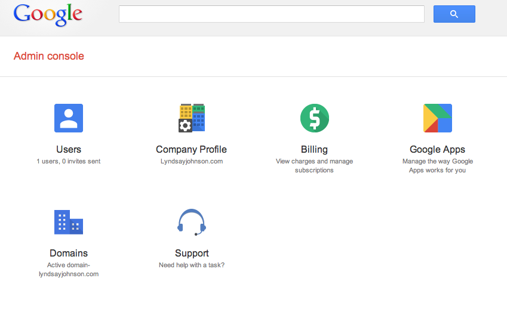Click the Billing title text
Image resolution: width=507 pixels, height=312 pixels.
(x=314, y=149)
